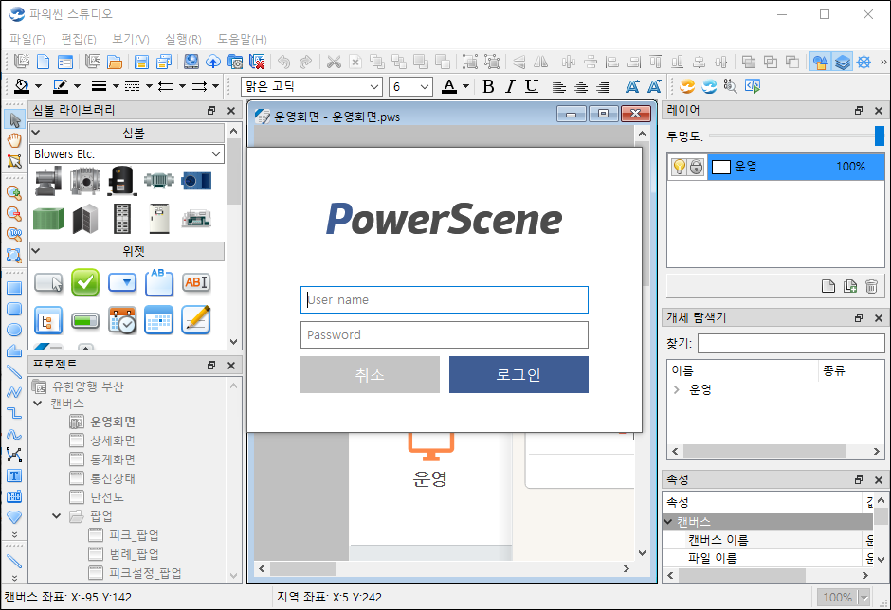Open the 실행(R) menu
Viewport: 891px width, 610px height.
(x=183, y=39)
